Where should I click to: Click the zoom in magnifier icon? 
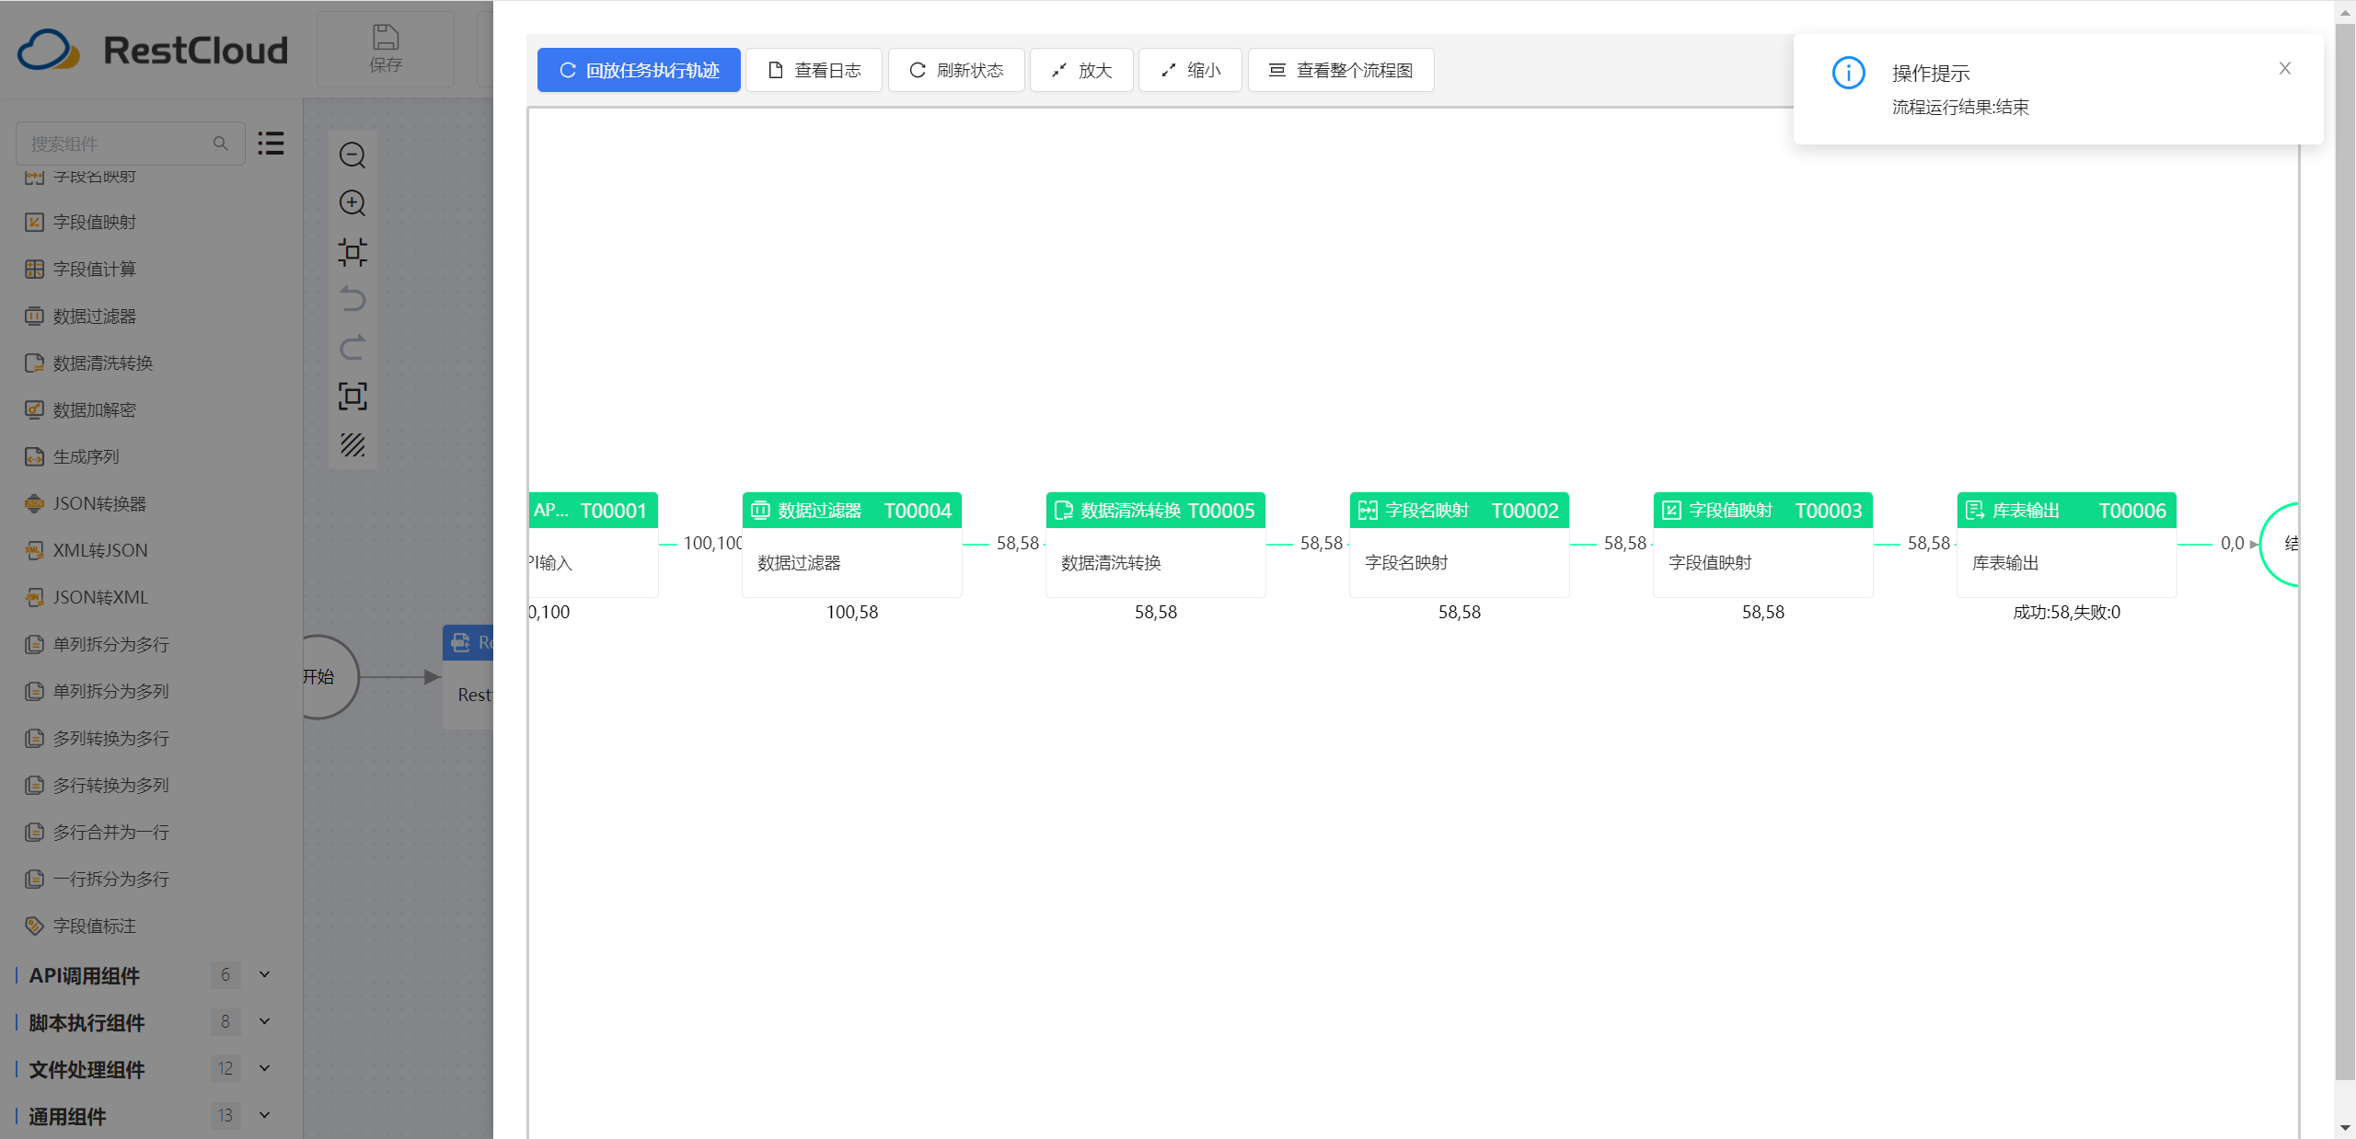coord(352,203)
